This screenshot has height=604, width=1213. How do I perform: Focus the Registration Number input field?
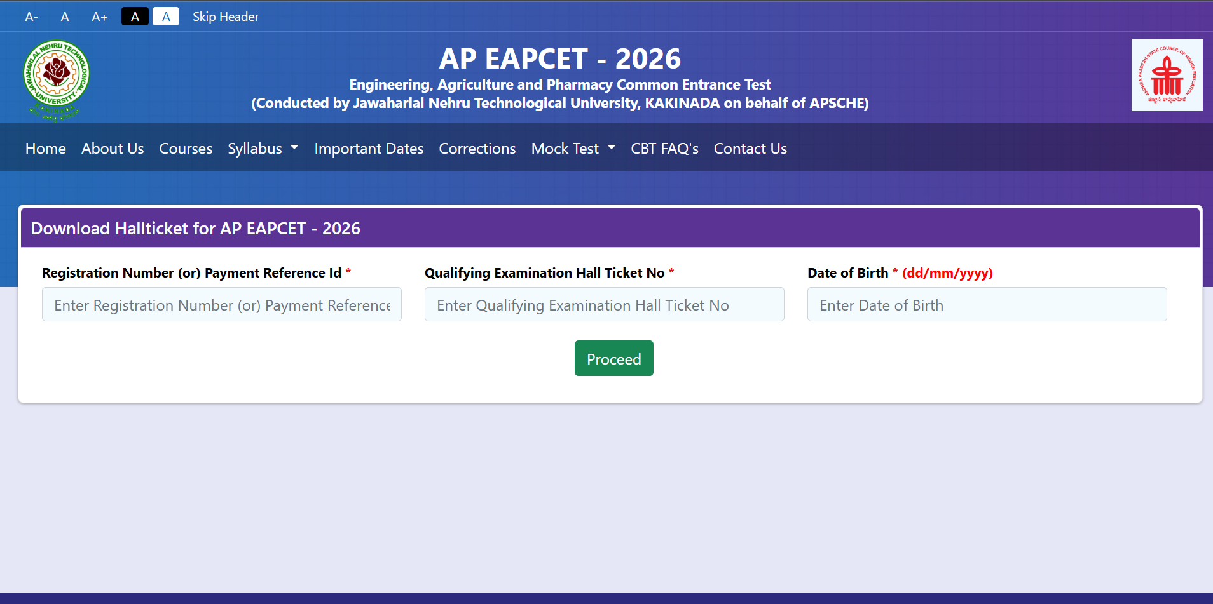coord(222,305)
